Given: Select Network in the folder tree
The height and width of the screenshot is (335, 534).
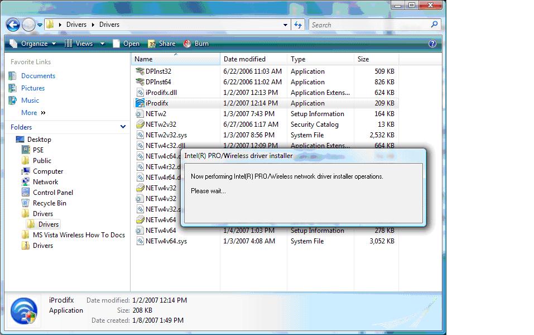Looking at the screenshot, I should (45, 181).
